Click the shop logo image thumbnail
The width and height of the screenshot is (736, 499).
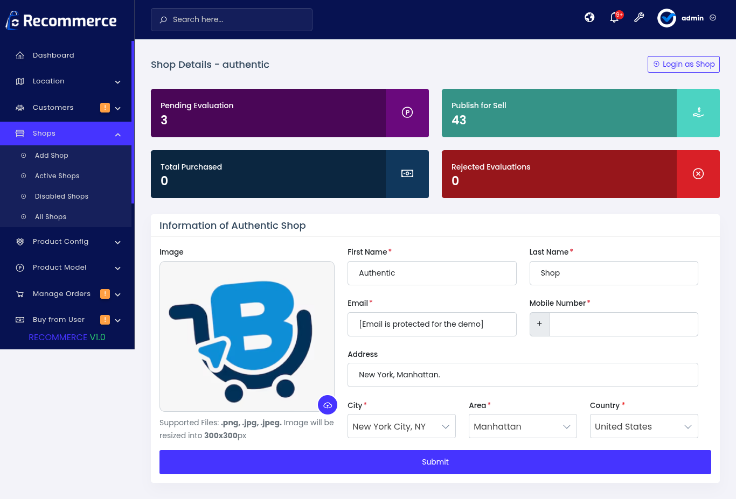247,336
